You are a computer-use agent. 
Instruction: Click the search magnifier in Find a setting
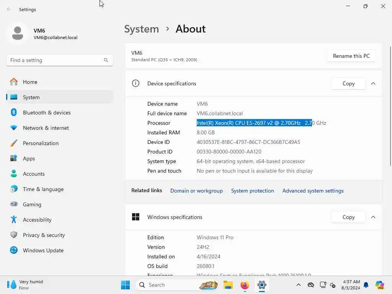[x=106, y=60]
